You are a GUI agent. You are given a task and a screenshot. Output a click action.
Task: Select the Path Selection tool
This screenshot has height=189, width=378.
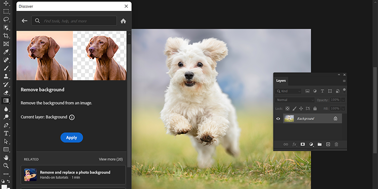click(6, 141)
